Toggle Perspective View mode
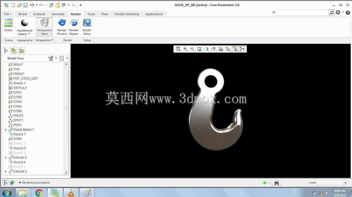The height and width of the screenshot is (197, 352). (x=44, y=27)
